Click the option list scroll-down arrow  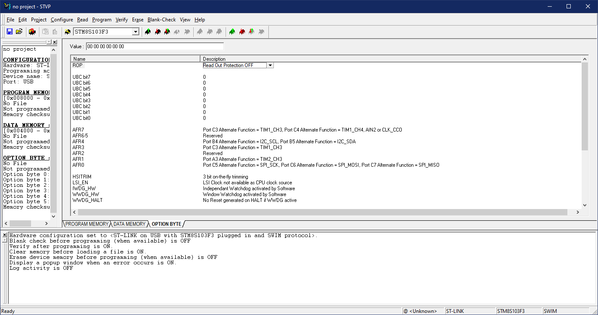tap(585, 205)
